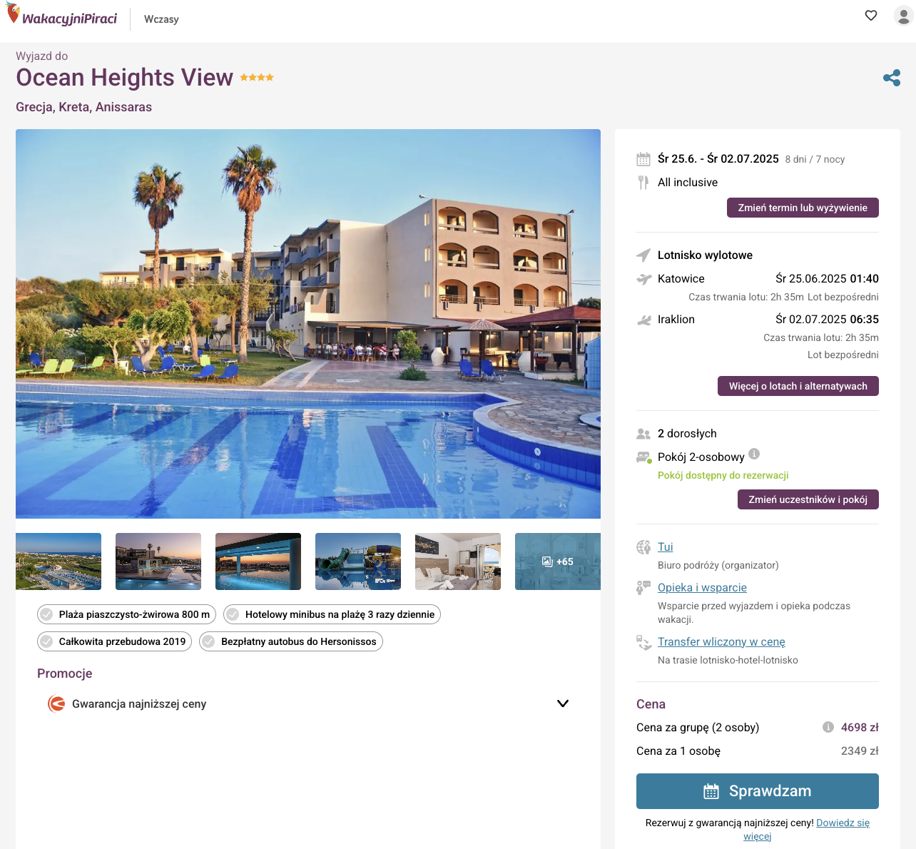Screen dimensions: 916x849
Task: Select the Hotelowy minibus na plażę chip
Action: click(x=332, y=614)
